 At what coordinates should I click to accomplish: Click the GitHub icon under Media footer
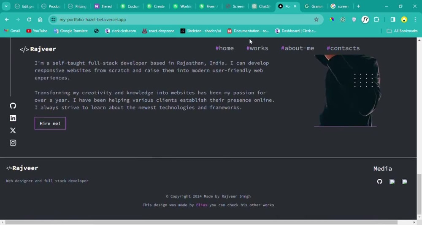(379, 182)
